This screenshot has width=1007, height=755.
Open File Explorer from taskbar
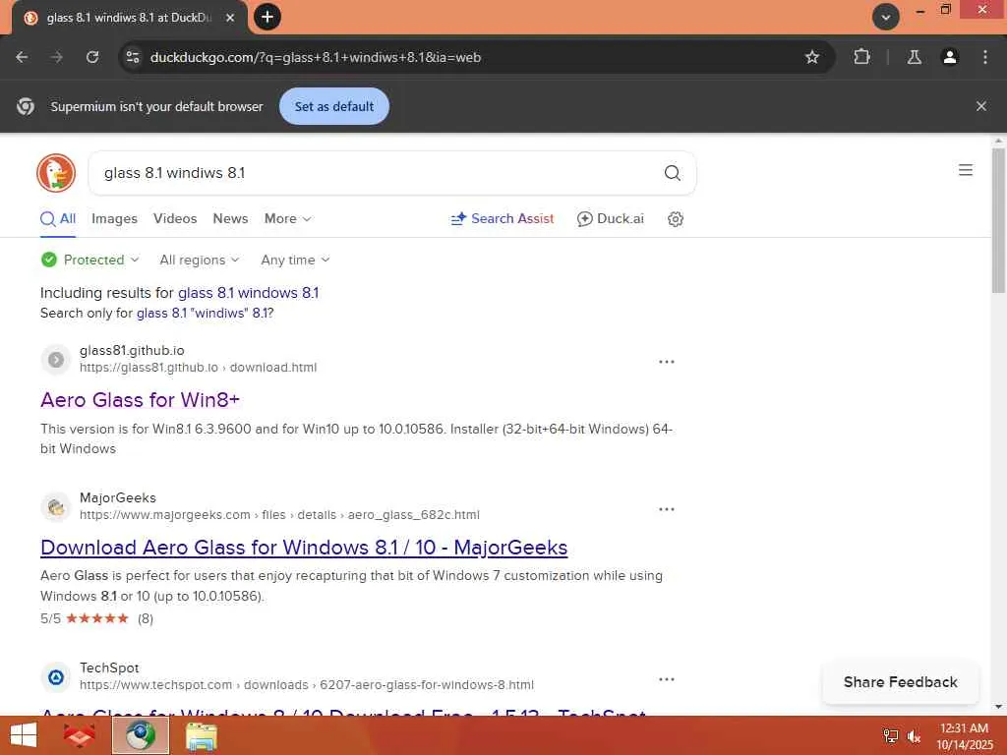click(x=201, y=736)
